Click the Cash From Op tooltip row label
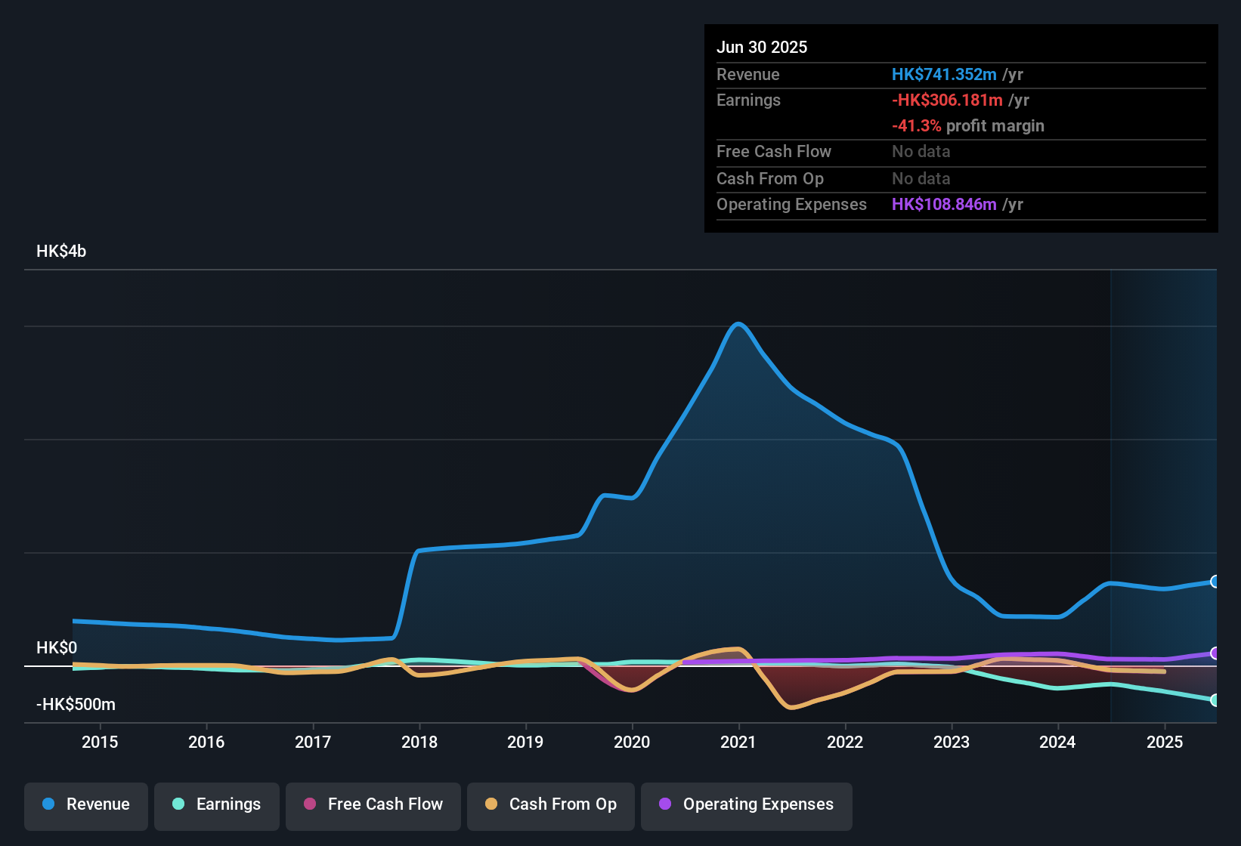This screenshot has height=846, width=1241. click(770, 178)
